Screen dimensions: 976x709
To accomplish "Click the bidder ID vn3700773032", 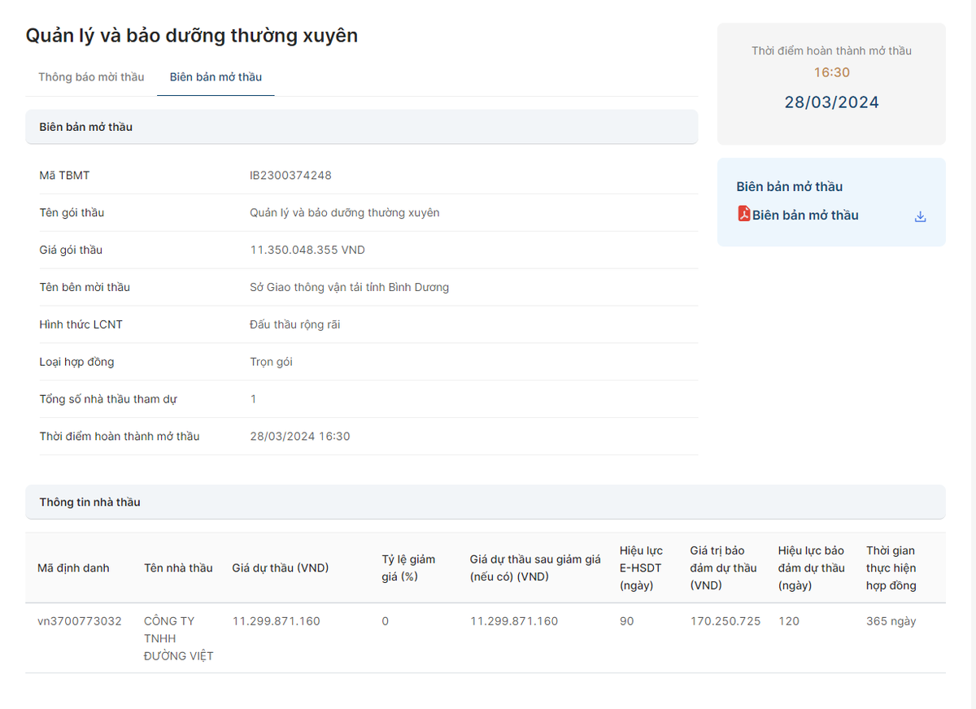I will pos(80,621).
